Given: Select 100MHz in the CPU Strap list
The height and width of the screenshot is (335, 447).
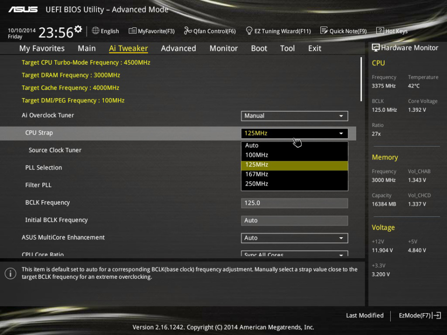Looking at the screenshot, I should pos(294,155).
